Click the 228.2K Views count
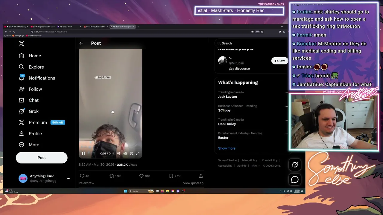 [x=127, y=165]
